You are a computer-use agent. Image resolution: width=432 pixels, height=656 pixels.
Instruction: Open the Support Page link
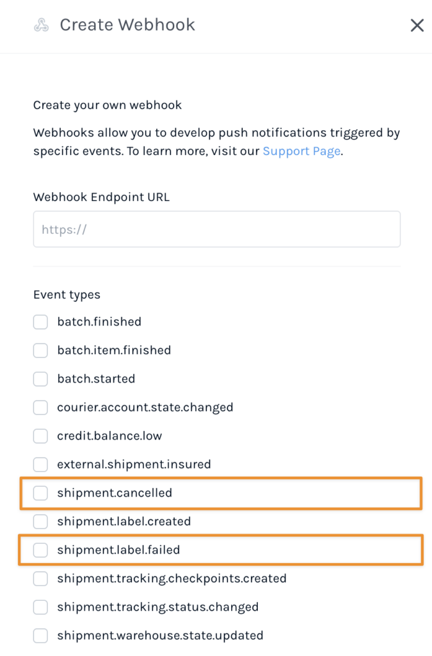[301, 151]
